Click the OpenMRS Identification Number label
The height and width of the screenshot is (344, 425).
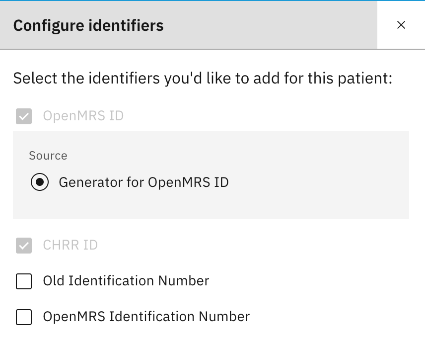click(x=146, y=317)
